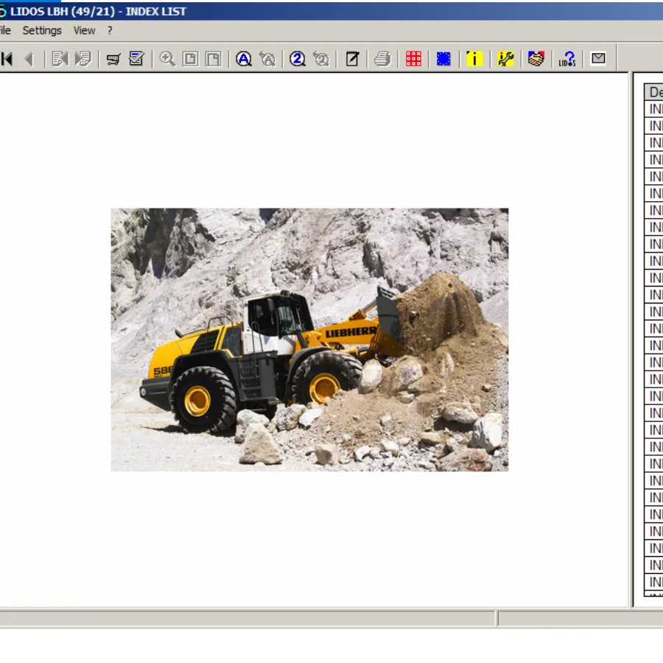The width and height of the screenshot is (663, 663).
Task: Click the previous page arrow icon
Action: (x=29, y=59)
